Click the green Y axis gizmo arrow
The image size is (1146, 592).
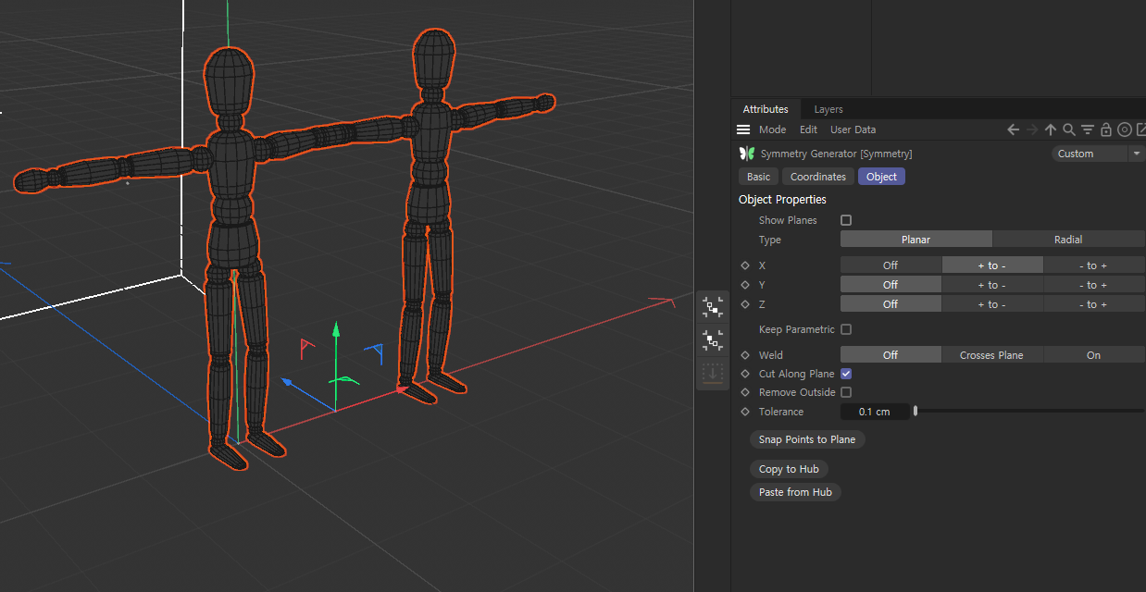336,330
